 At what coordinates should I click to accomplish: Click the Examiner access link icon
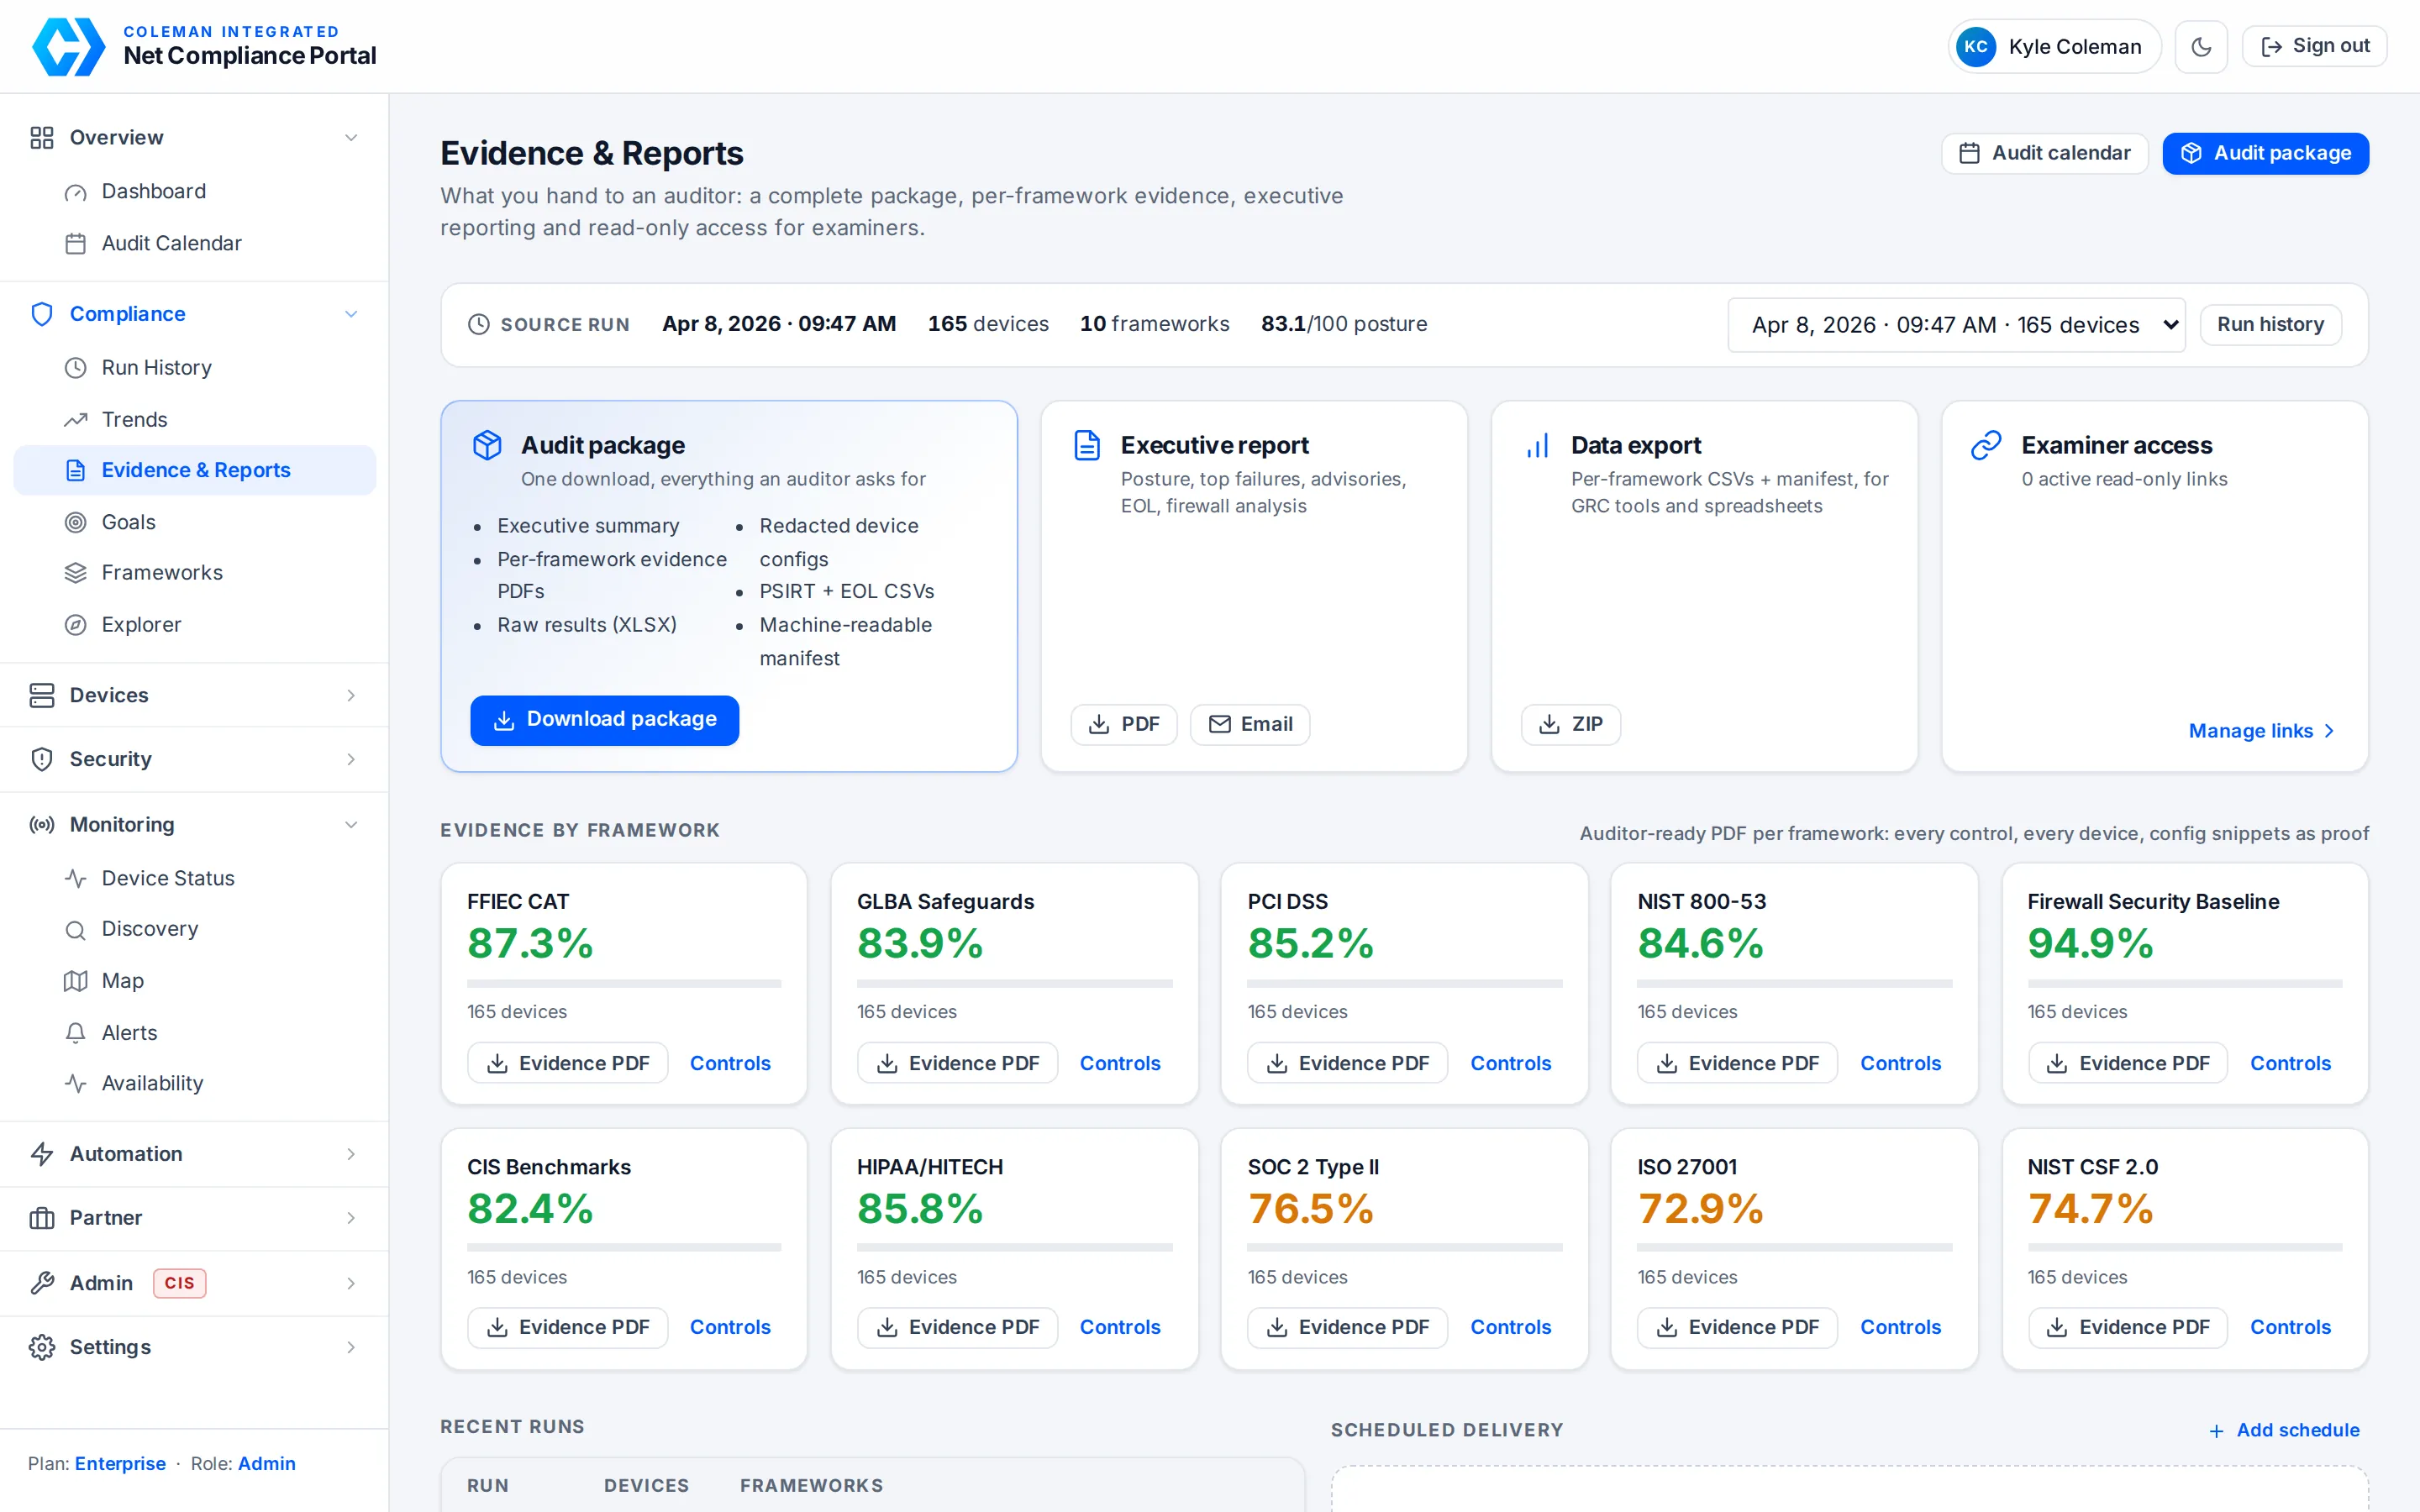1986,445
